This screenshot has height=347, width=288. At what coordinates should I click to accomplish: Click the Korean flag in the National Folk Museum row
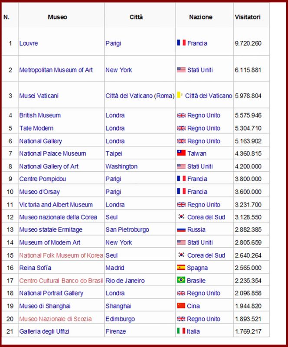181,255
